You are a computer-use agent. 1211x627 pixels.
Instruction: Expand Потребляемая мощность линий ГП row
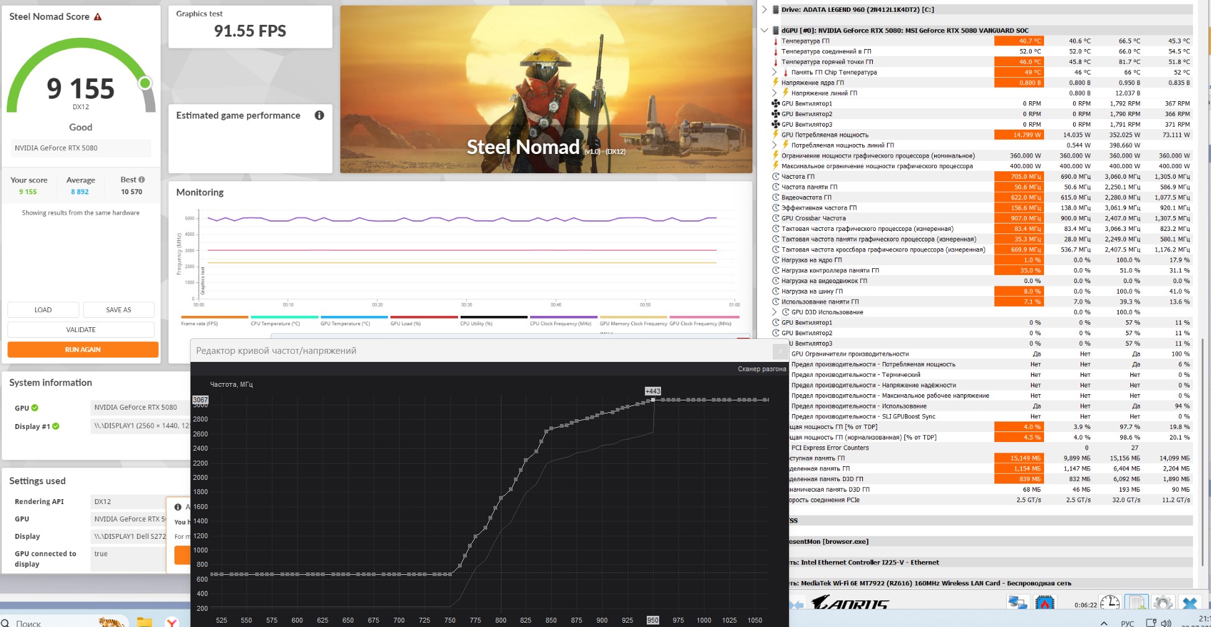[774, 145]
